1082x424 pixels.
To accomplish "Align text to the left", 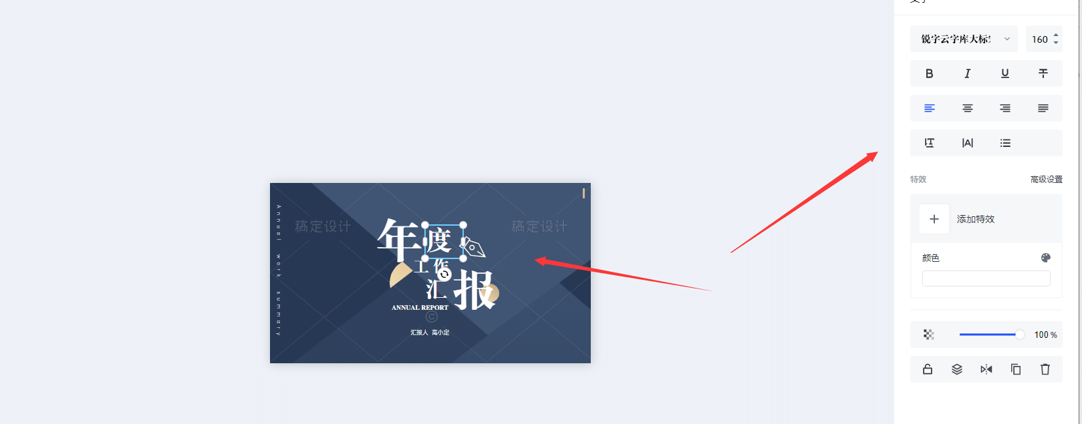I will [929, 108].
